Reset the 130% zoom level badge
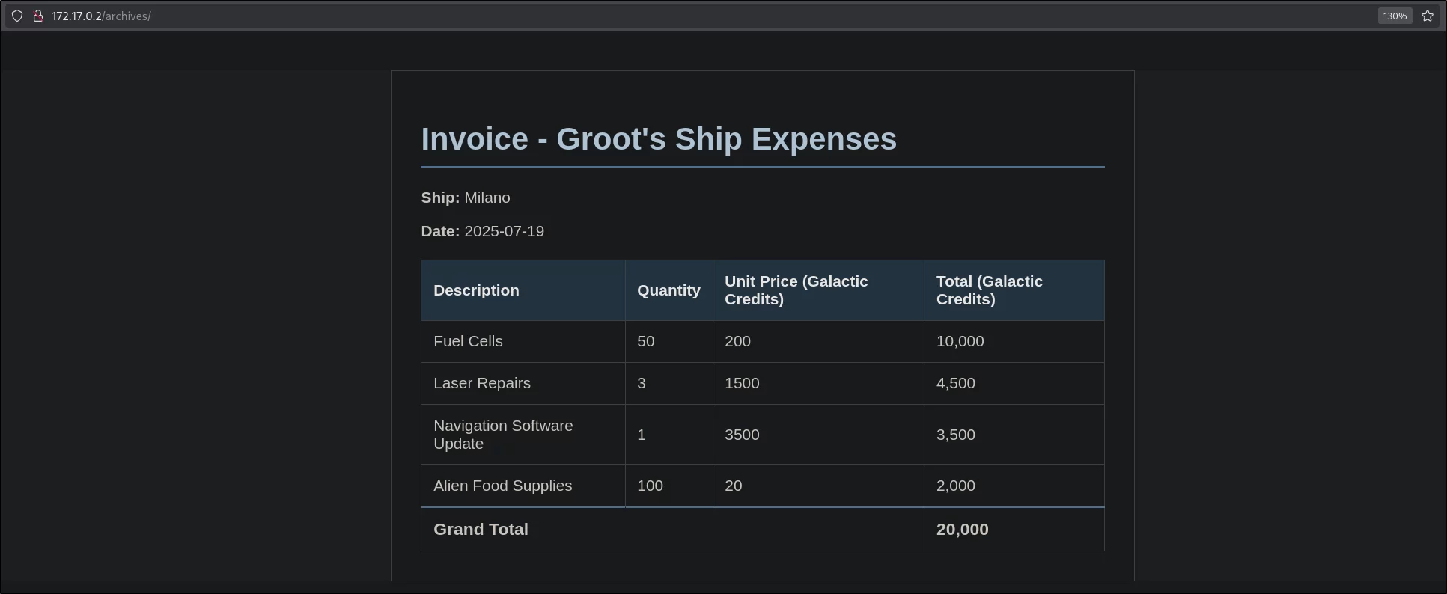This screenshot has width=1447, height=594. coord(1395,16)
